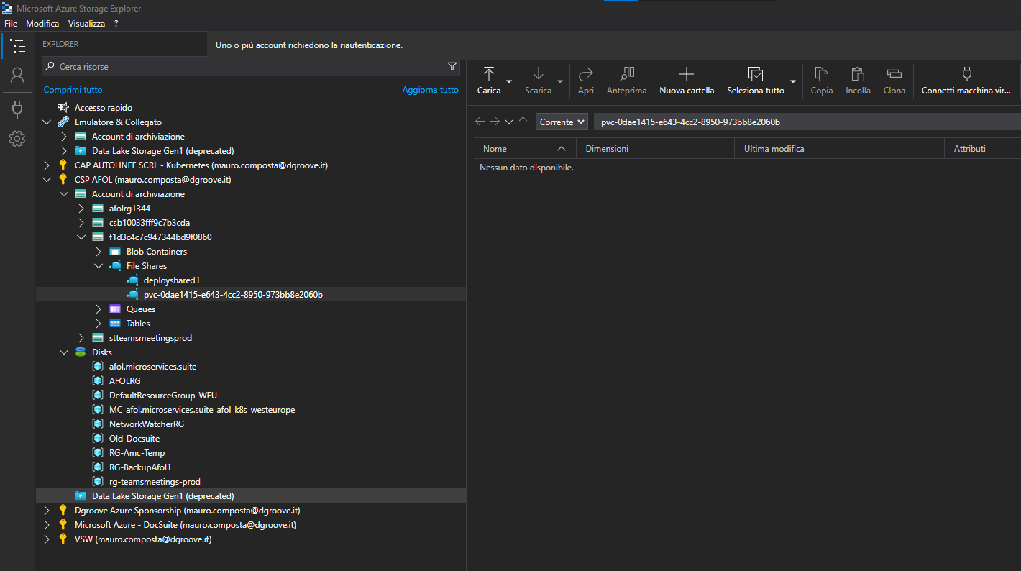
Task: Open the Connect plug icon in sidebar
Action: pos(17,109)
